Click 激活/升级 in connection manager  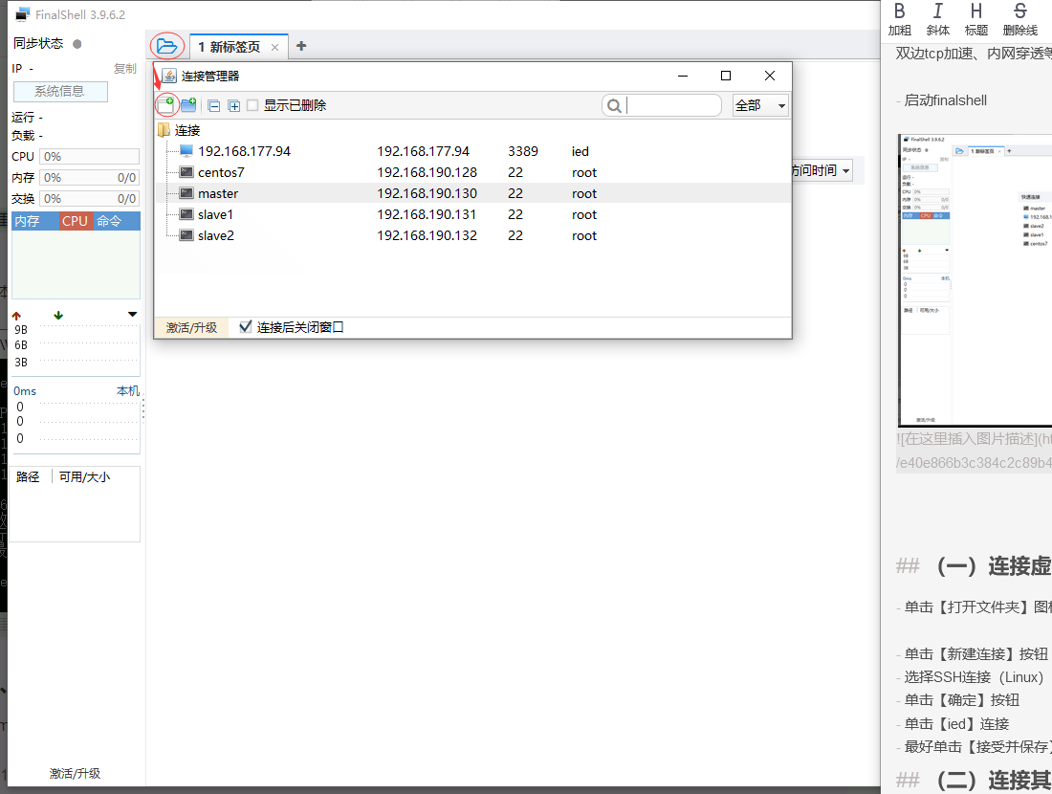click(x=191, y=327)
